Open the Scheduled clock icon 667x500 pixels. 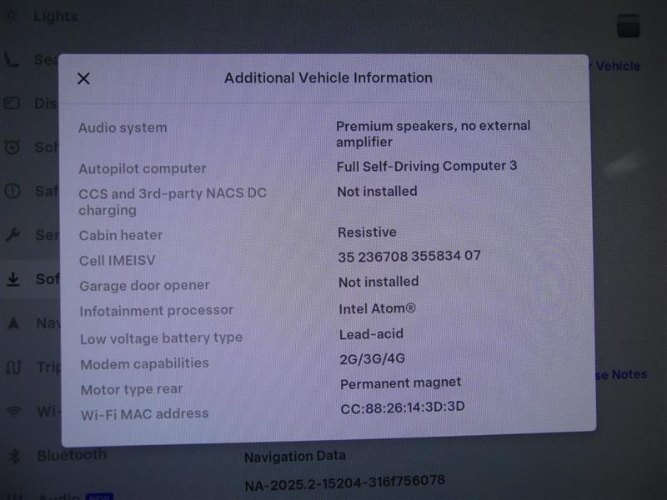click(12, 147)
